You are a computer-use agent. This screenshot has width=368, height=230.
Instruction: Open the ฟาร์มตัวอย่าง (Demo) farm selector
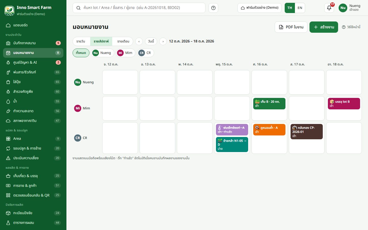[x=259, y=8]
